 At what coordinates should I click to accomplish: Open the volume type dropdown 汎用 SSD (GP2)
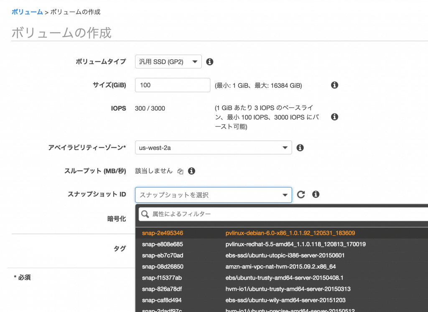point(168,62)
